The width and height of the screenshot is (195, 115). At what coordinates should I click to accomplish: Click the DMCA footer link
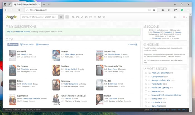pyautogui.click(x=184, y=110)
